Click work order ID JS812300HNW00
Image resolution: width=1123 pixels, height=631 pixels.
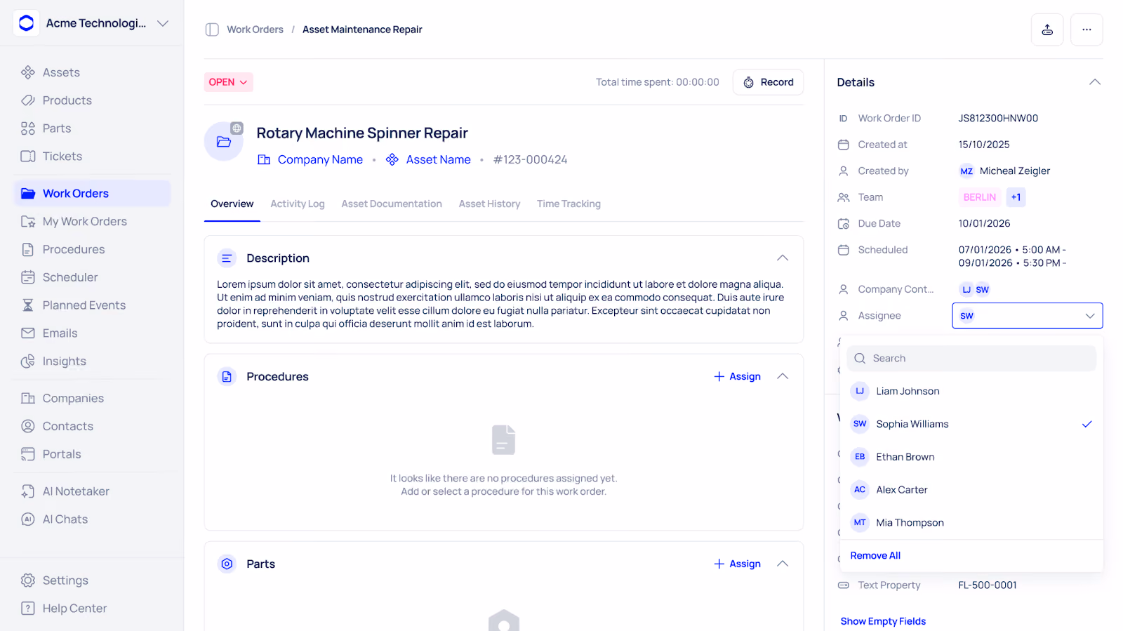(x=998, y=118)
